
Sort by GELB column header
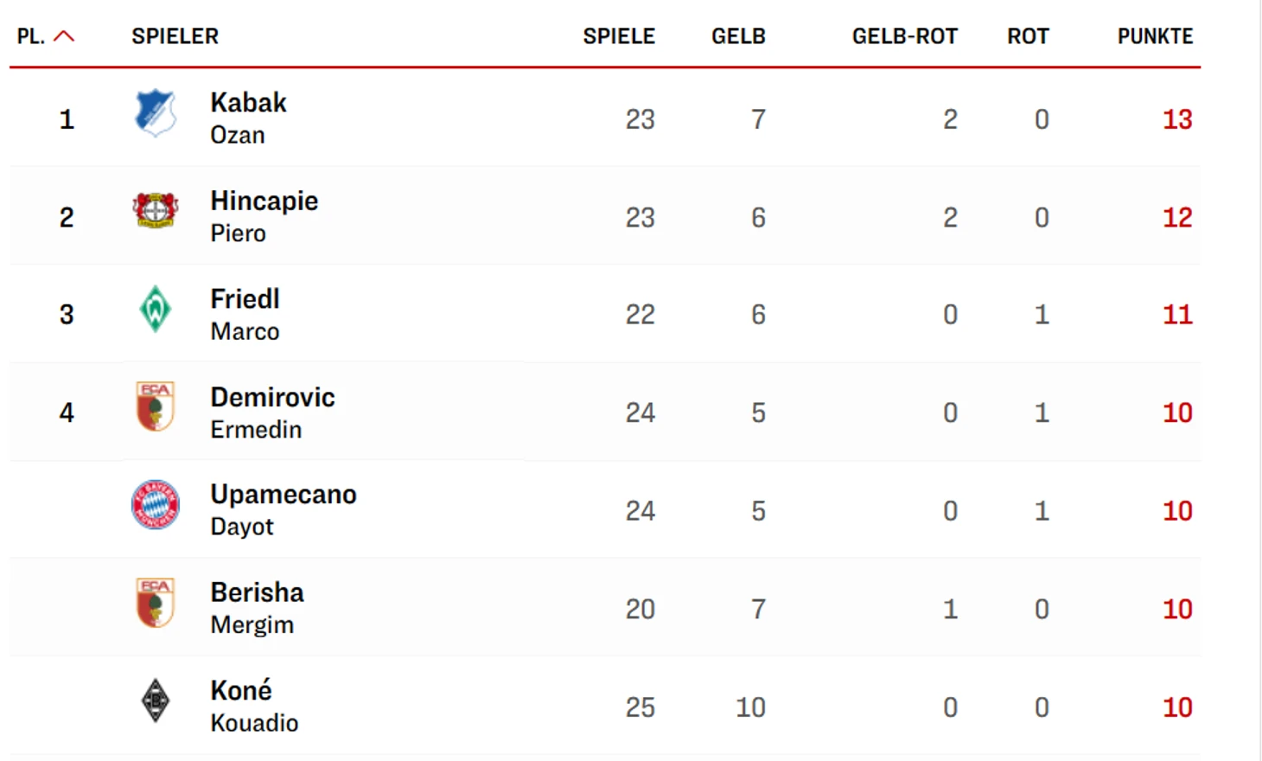(x=738, y=36)
